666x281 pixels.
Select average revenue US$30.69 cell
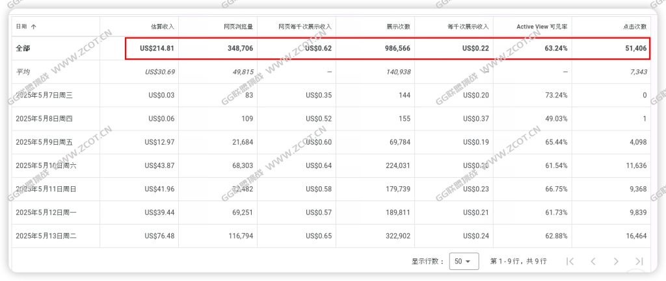tap(160, 72)
